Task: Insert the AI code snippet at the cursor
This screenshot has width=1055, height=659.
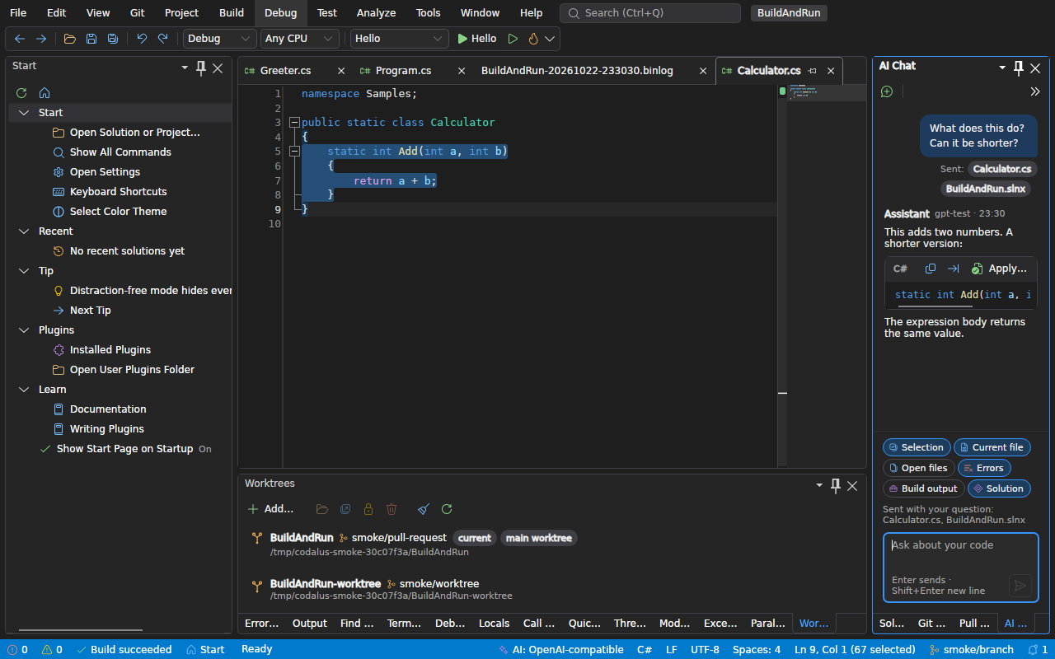Action: 954,269
